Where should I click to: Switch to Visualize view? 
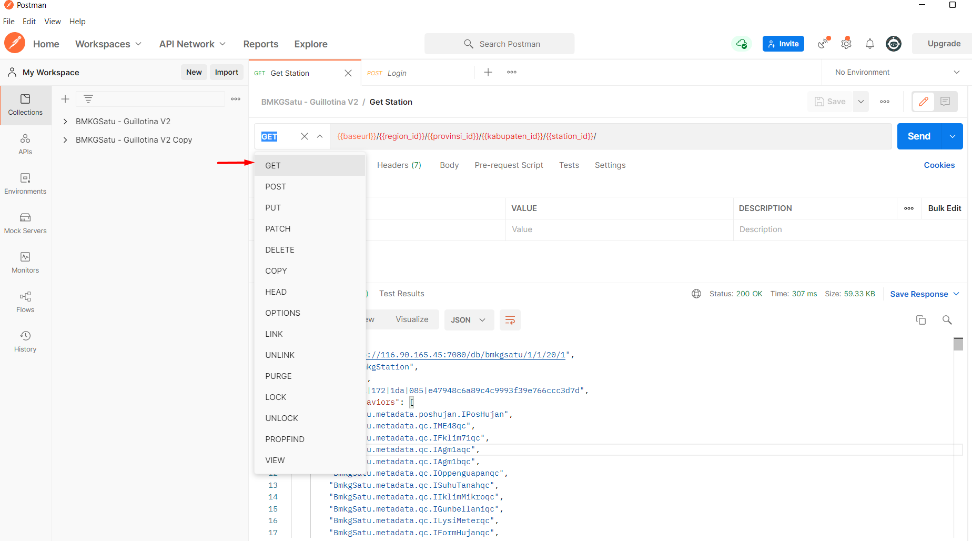click(x=412, y=319)
